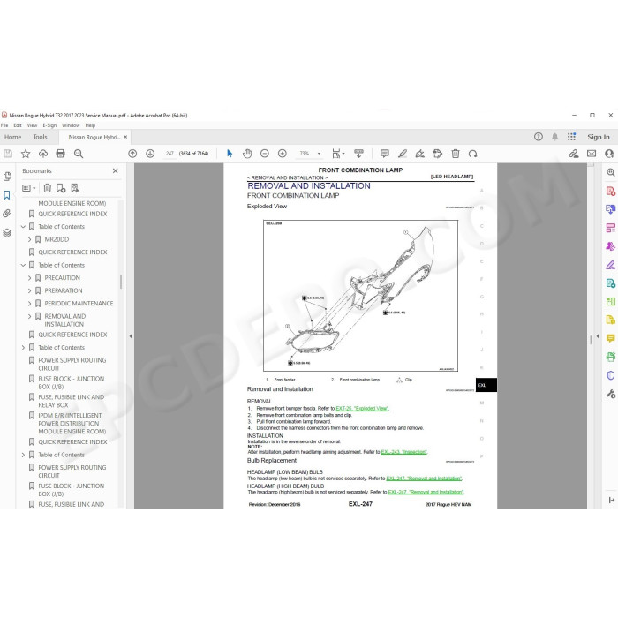Screen dimensions: 618x618
Task: Open Page Thumbnails panel icon
Action: tap(7, 177)
